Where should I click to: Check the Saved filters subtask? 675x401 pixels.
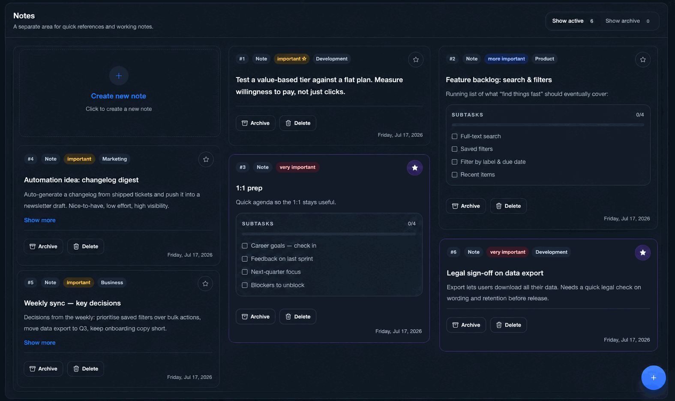pos(454,149)
